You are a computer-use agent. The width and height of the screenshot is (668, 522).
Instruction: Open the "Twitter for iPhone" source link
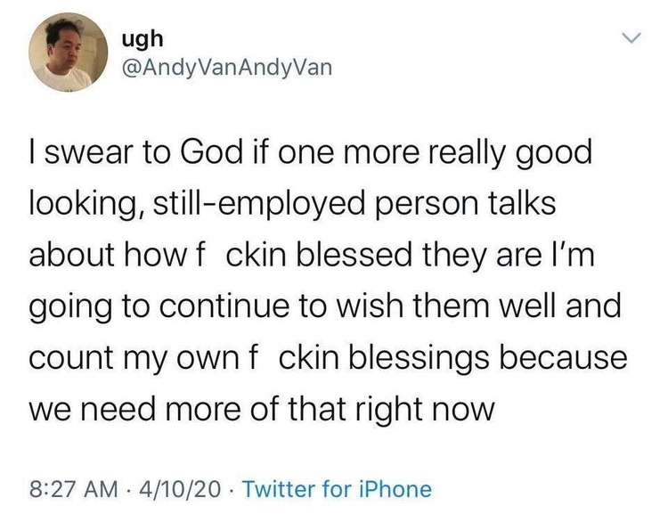click(337, 489)
